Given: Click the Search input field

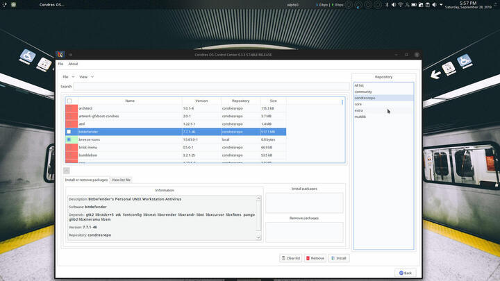Looking at the screenshot, I should (x=211, y=86).
